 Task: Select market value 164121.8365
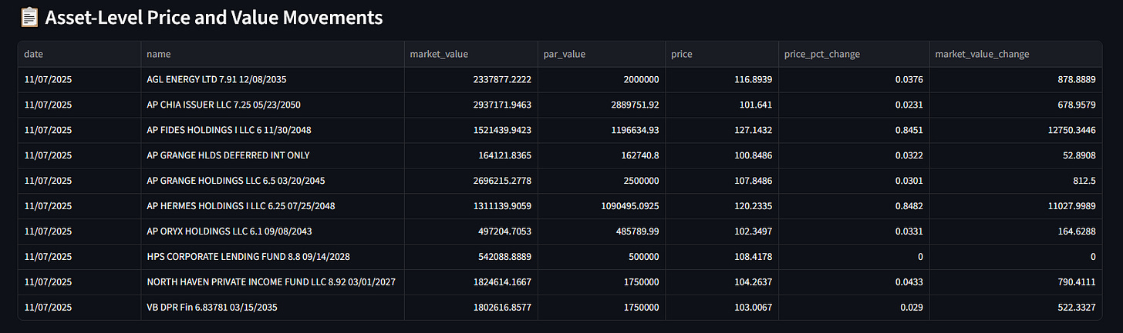pyautogui.click(x=470, y=155)
